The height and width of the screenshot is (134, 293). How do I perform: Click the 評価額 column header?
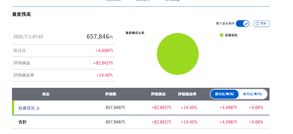tap(110, 94)
